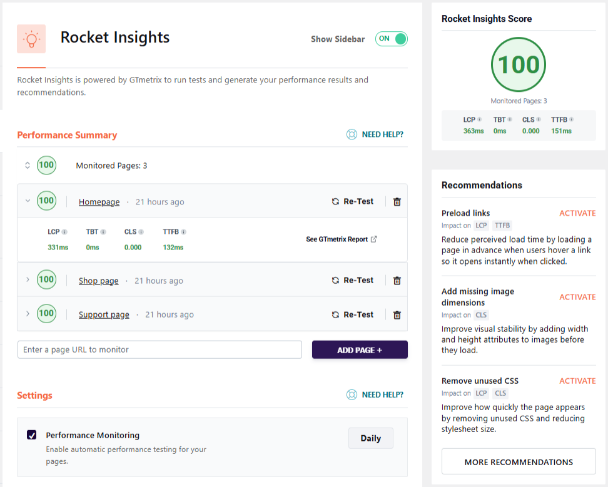Image resolution: width=608 pixels, height=487 pixels.
Task: Click Monitored Pages: 3 text under sidebar score
Action: coord(519,101)
